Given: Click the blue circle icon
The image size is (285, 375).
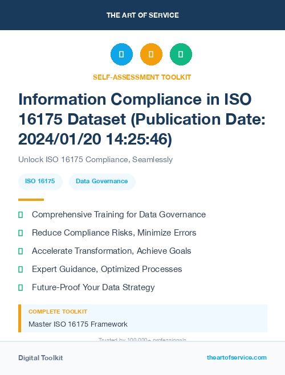Looking at the screenshot, I should click(x=121, y=54).
